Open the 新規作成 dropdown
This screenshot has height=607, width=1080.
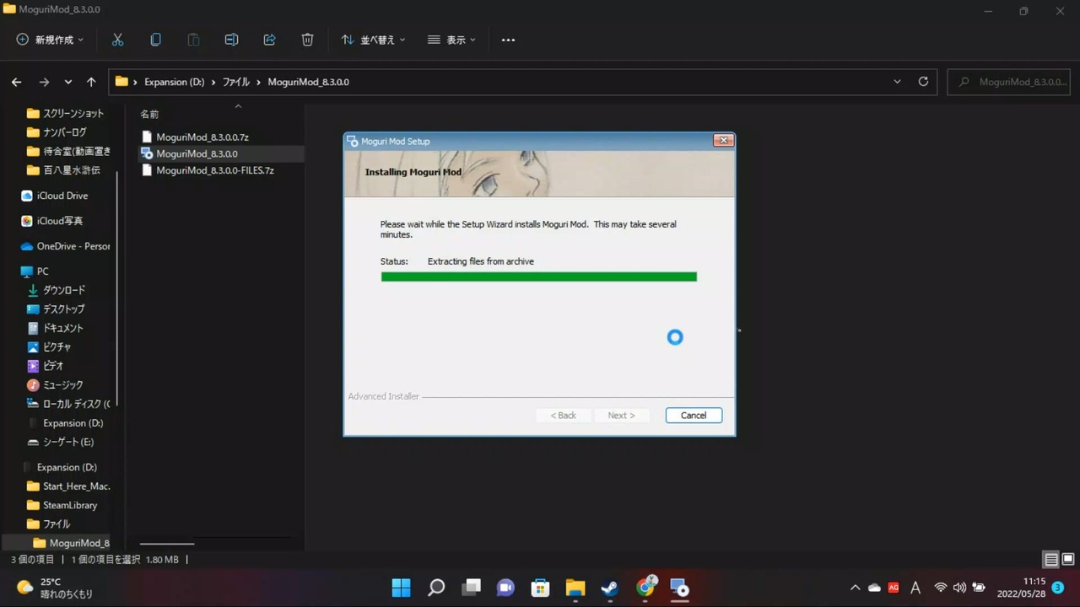point(49,40)
